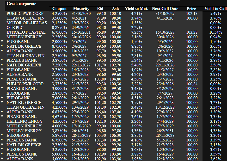Click the Yield to Call header

215,9
